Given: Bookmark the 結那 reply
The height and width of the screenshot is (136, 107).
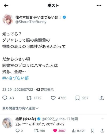Looking at the screenshot, I should [93, 131].
